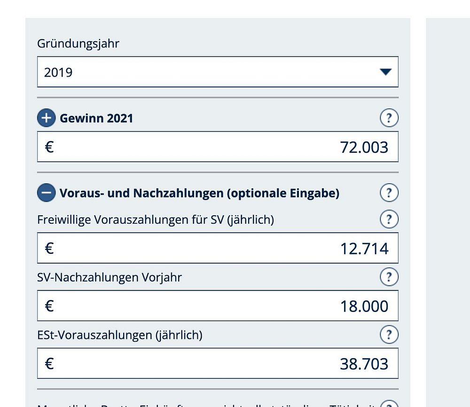Open the Gründungsjahr dropdown arrow
Viewport: 470px width, 407px height.
pos(385,72)
